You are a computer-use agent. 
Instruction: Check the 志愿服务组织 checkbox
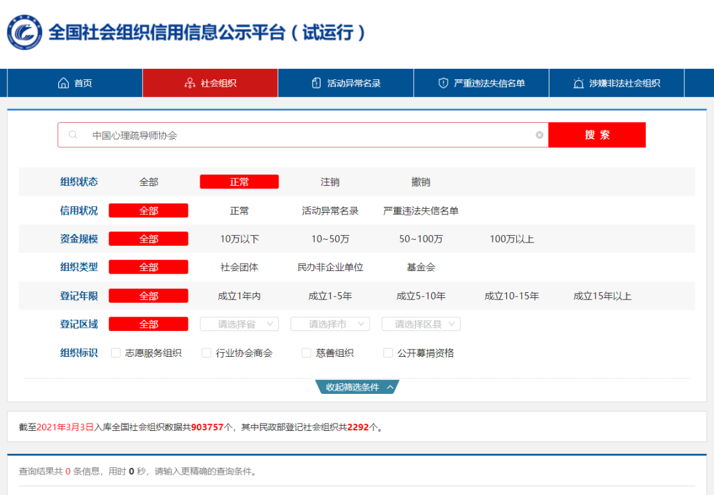(116, 352)
